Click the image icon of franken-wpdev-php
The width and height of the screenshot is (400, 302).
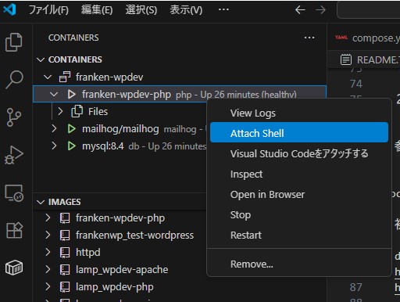point(65,218)
